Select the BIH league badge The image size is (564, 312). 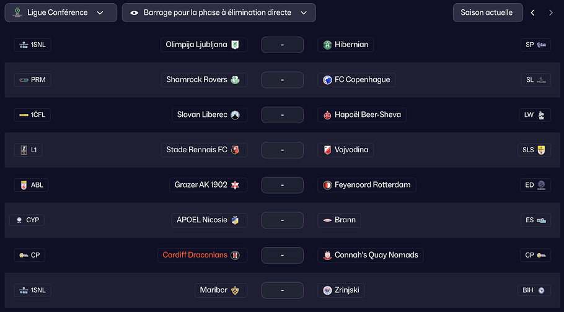pos(534,290)
